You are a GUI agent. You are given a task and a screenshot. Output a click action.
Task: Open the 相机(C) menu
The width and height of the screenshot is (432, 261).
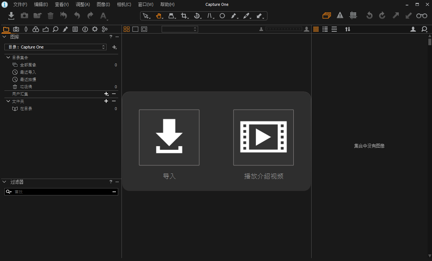[124, 4]
